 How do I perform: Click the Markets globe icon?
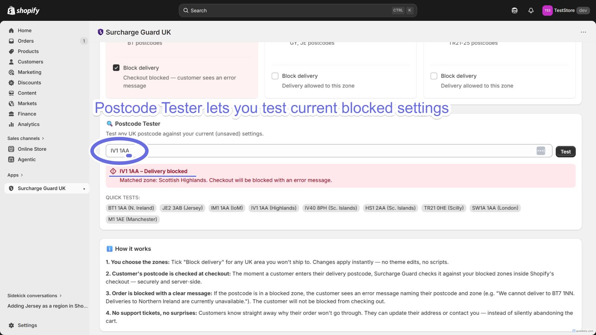click(11, 103)
